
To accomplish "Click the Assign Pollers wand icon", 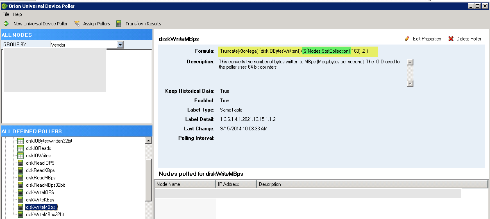I will (x=77, y=24).
